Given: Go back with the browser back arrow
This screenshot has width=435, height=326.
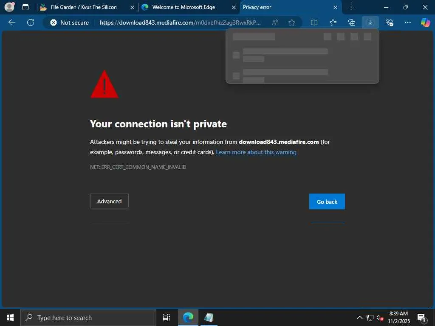Looking at the screenshot, I should [x=11, y=22].
